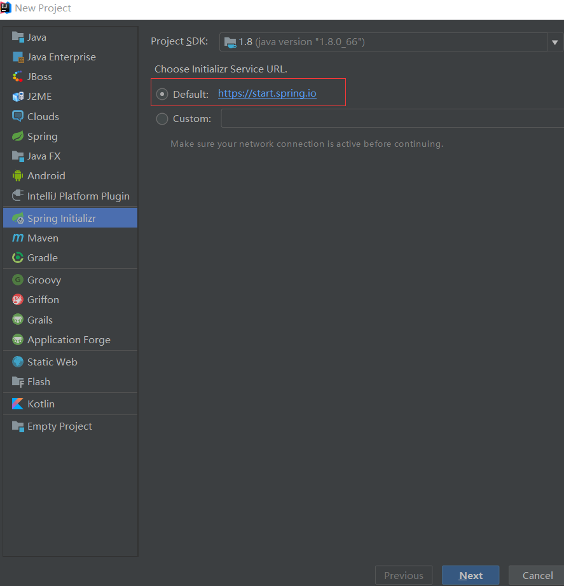The height and width of the screenshot is (586, 564).
Task: Select Clouds in project type list
Action: 43,116
